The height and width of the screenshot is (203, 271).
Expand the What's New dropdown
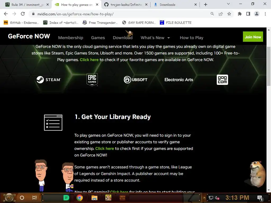click(155, 38)
